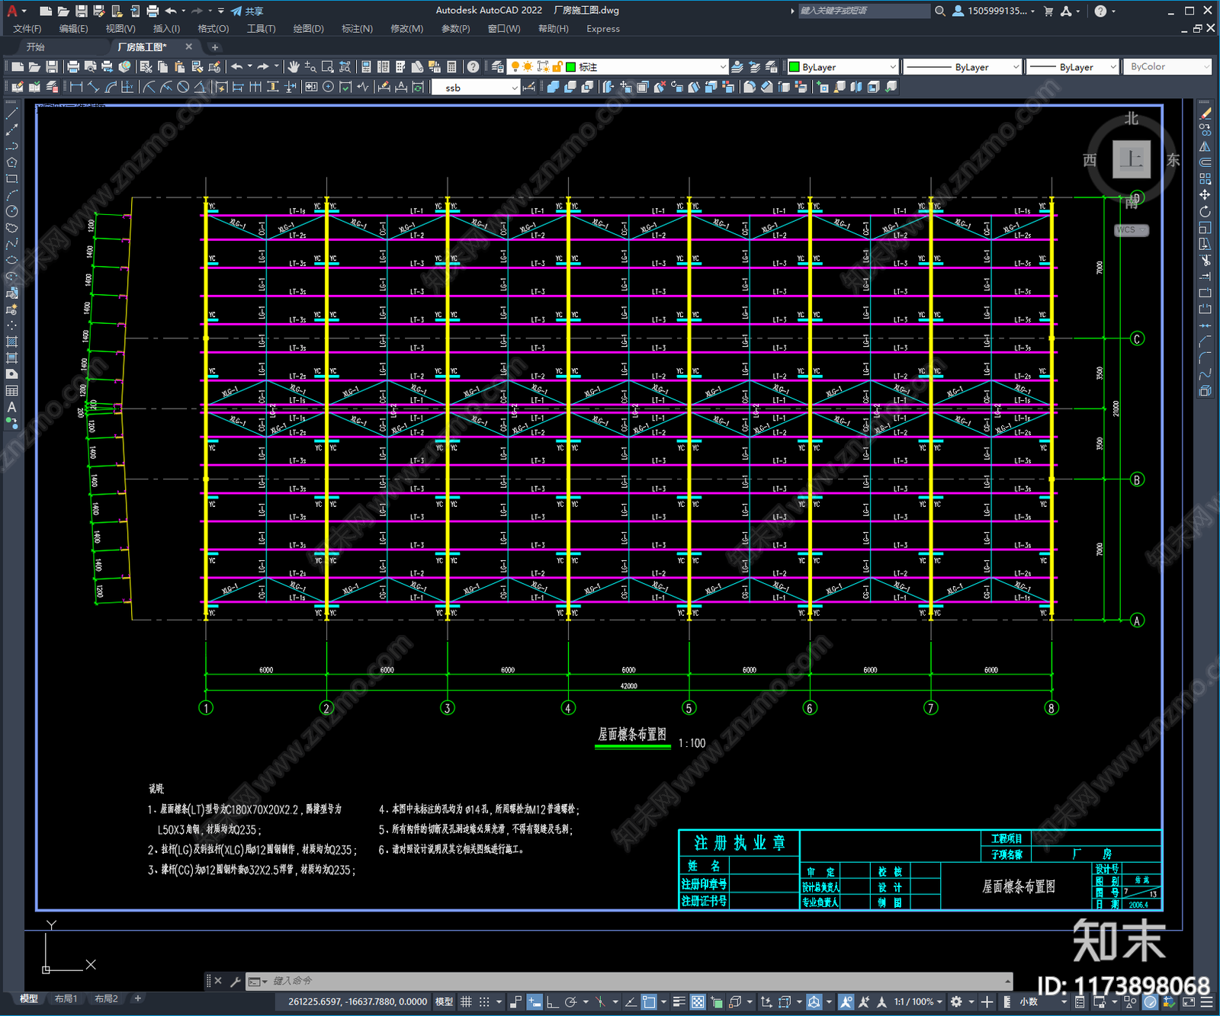Open the command line customize wrench icon

235,981
